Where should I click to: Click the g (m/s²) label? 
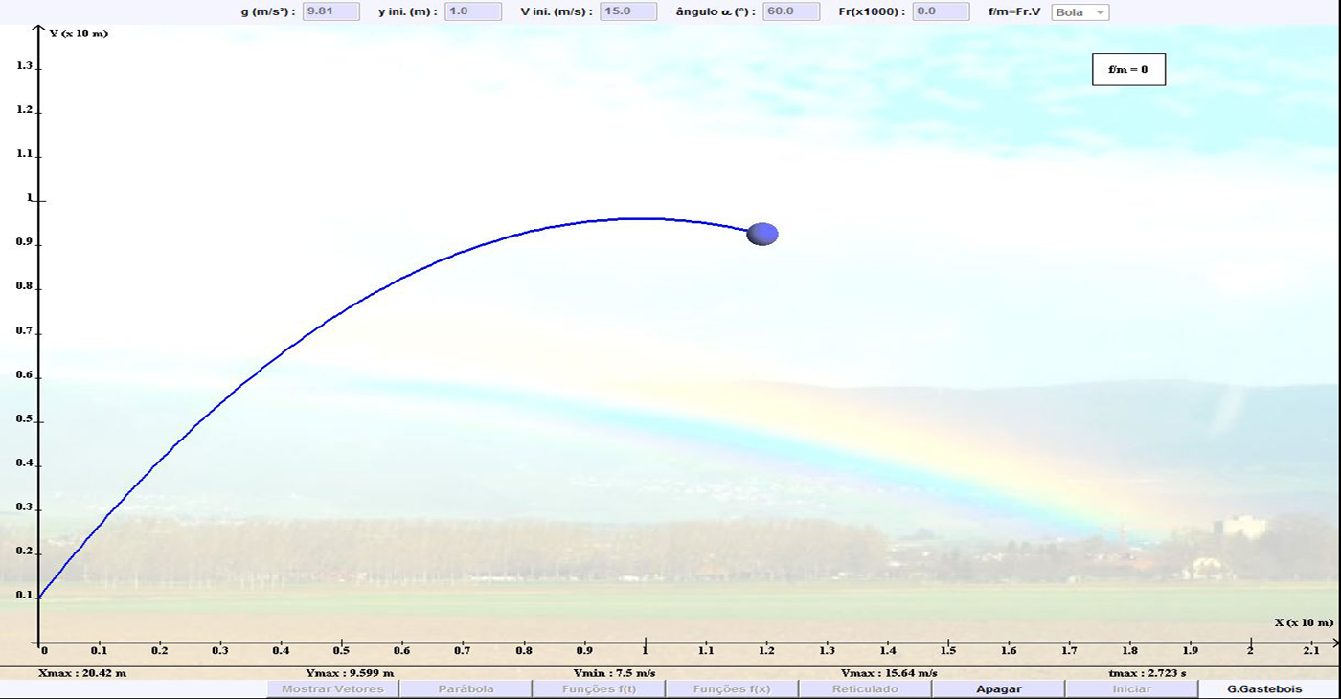pos(269,11)
